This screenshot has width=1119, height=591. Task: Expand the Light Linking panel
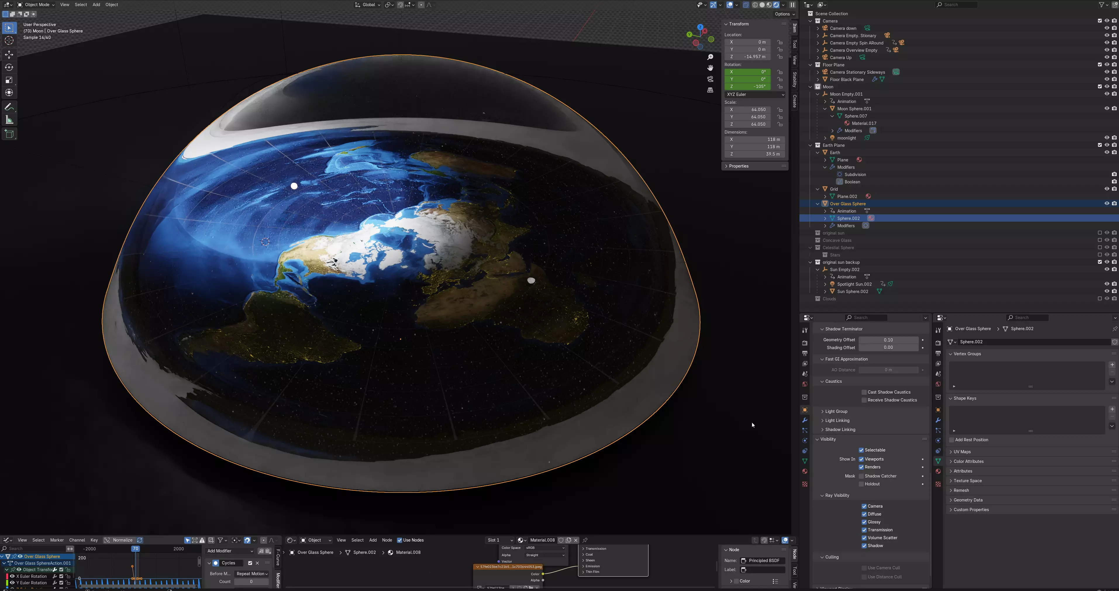[x=837, y=421]
